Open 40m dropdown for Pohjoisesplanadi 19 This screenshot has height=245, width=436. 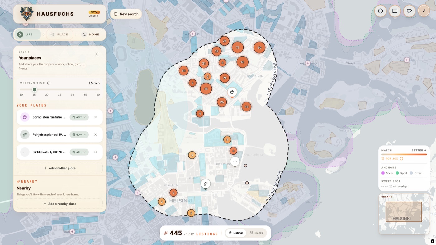[x=79, y=134]
